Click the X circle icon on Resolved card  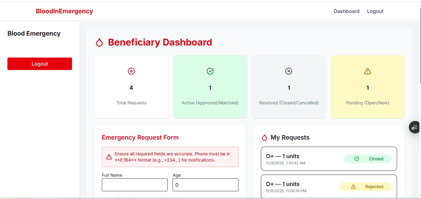[x=289, y=71]
